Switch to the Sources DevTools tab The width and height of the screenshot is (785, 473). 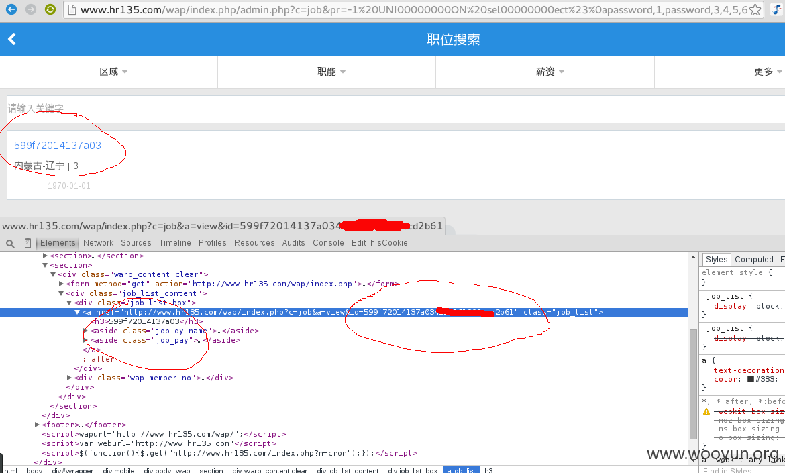tap(136, 243)
